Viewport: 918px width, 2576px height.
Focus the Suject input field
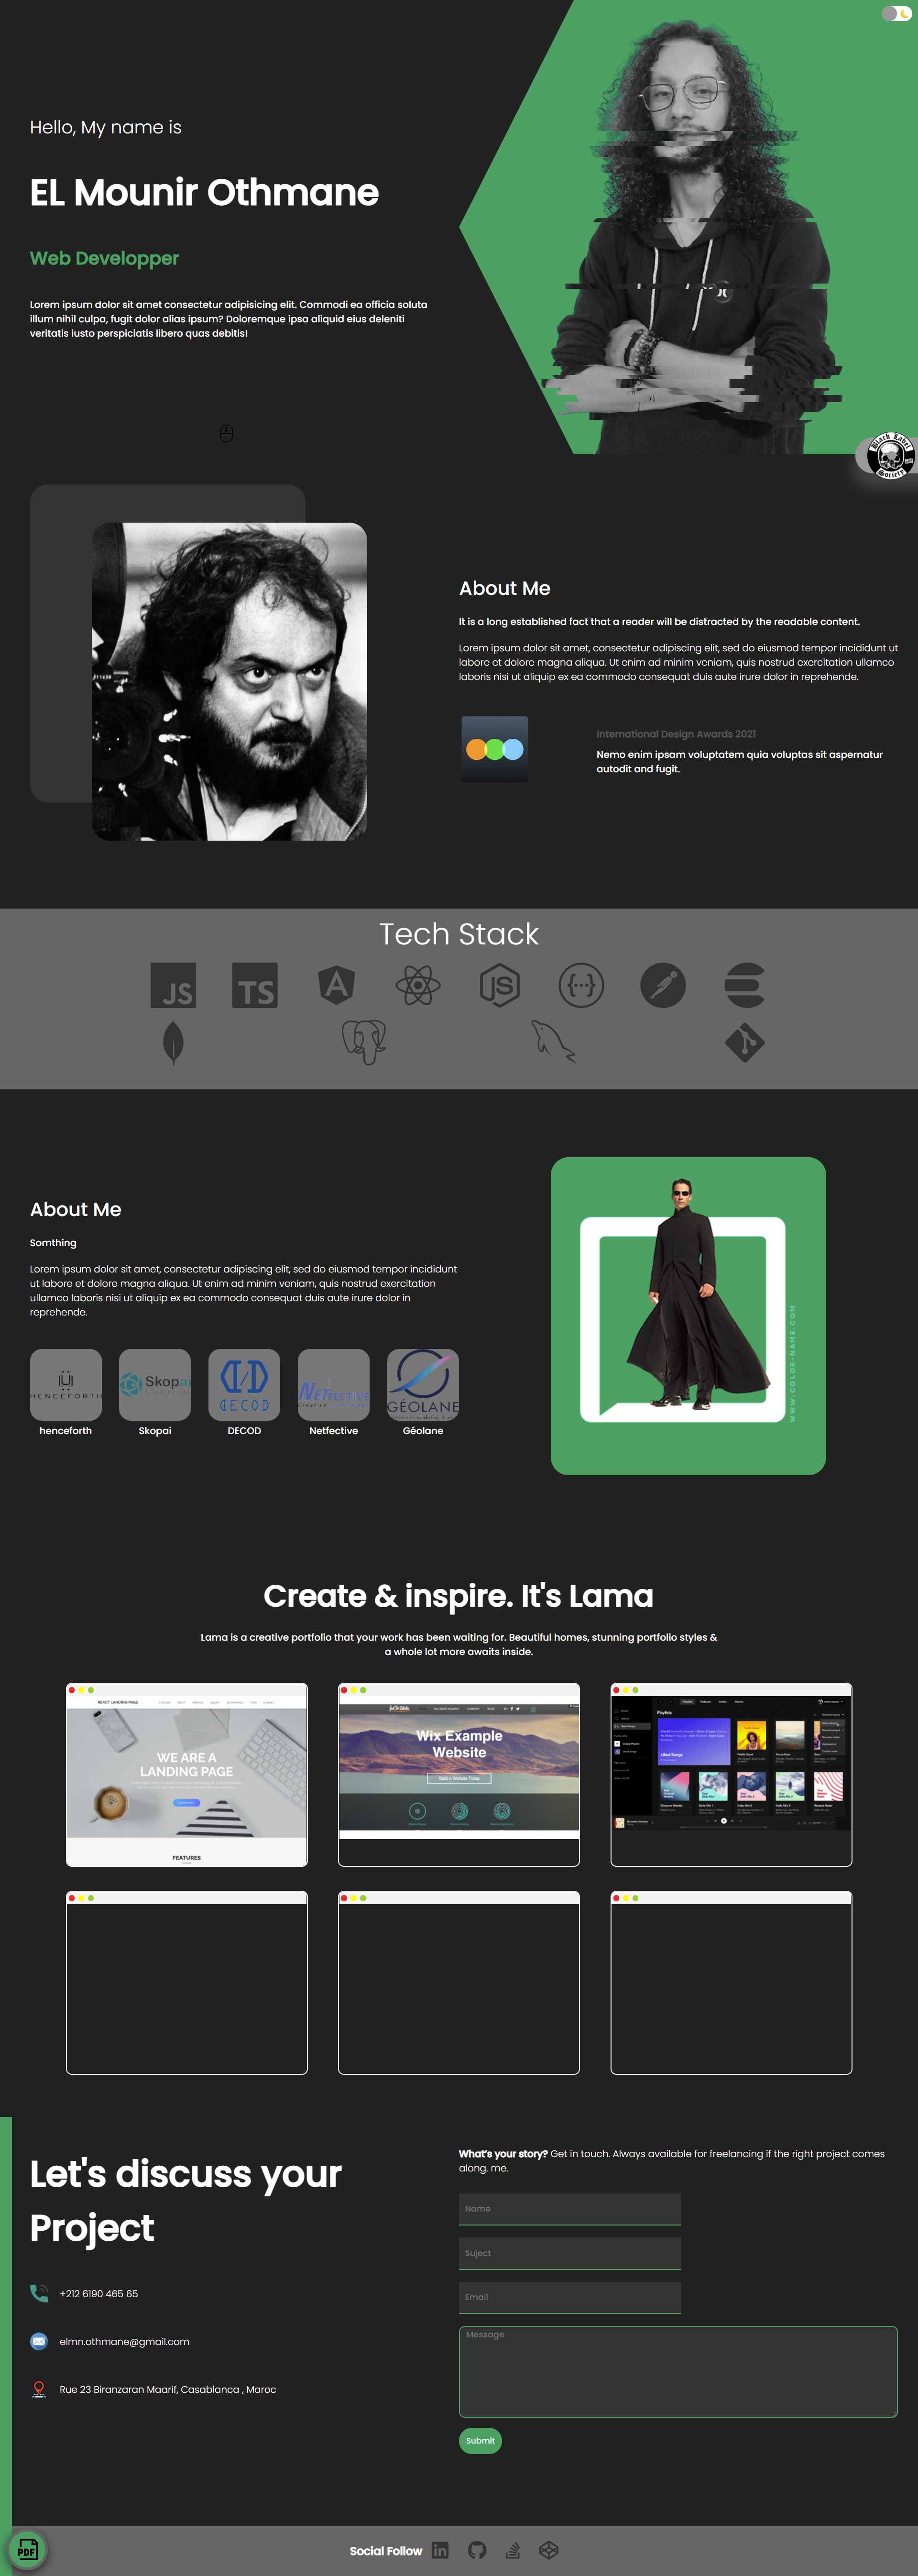coord(570,2253)
